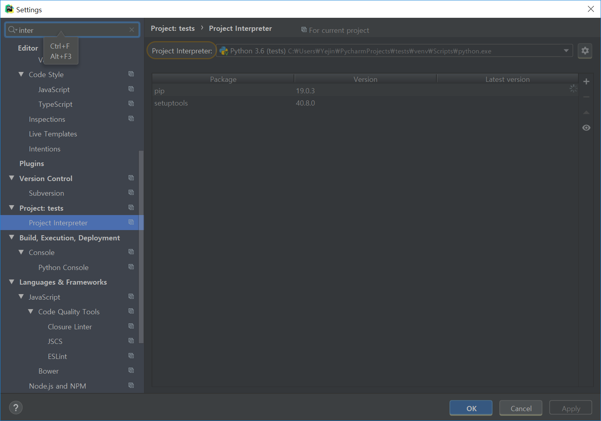
Task: Select JSCS settings page
Action: (x=55, y=342)
